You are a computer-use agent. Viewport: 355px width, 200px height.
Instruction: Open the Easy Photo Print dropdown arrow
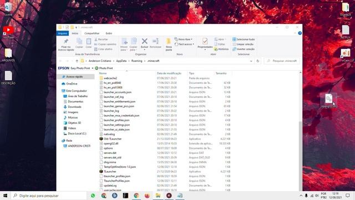(x=93, y=68)
